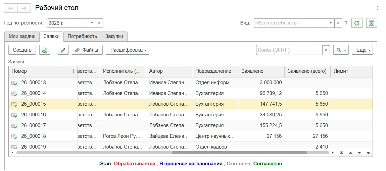Click the 2026 г. year field
Image resolution: width=386 pixels, height=171 pixels.
(x=67, y=23)
